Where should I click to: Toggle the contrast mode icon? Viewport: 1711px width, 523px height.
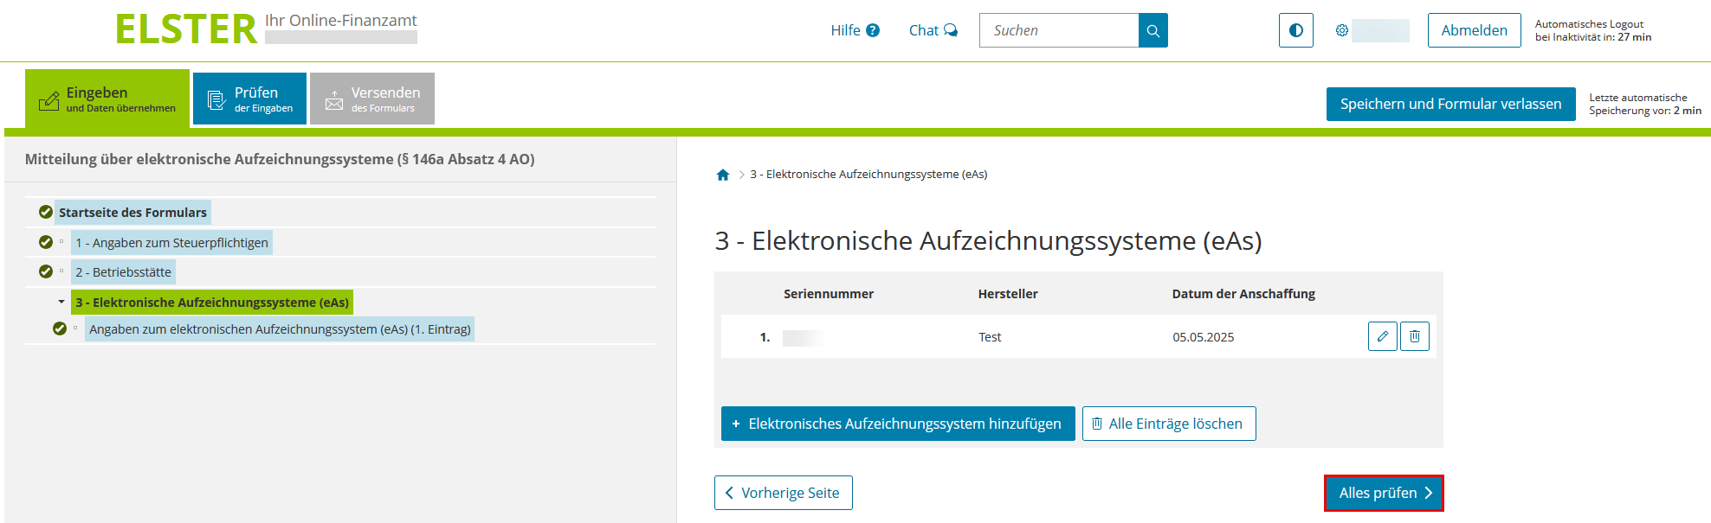click(1295, 30)
